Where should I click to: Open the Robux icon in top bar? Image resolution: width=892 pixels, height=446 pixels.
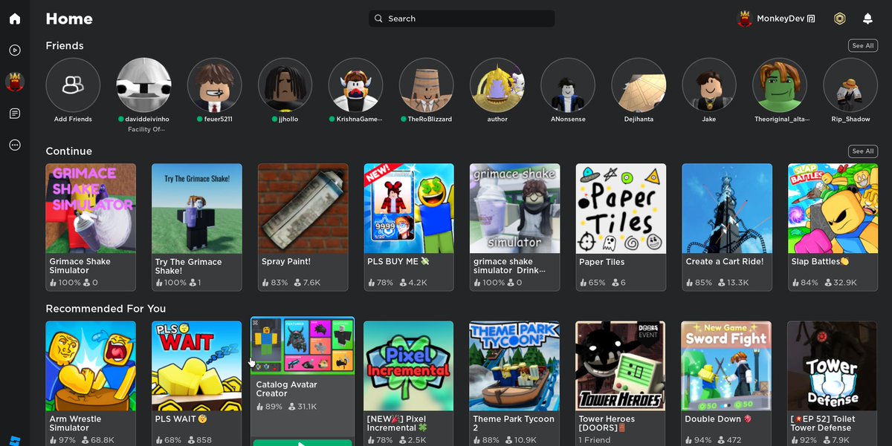tap(840, 19)
